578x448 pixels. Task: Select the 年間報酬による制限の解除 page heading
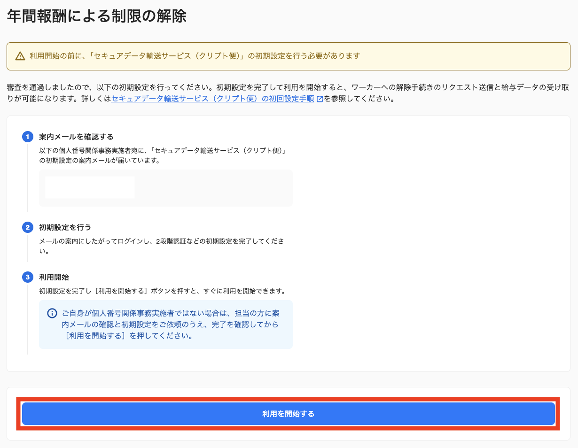point(96,16)
